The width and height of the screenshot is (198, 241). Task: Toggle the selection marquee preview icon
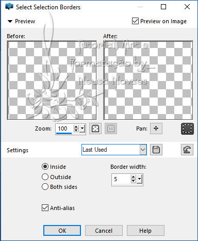tap(187, 128)
